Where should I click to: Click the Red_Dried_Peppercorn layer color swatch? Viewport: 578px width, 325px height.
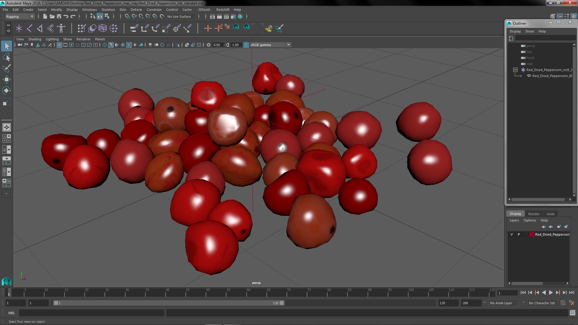tap(532, 234)
